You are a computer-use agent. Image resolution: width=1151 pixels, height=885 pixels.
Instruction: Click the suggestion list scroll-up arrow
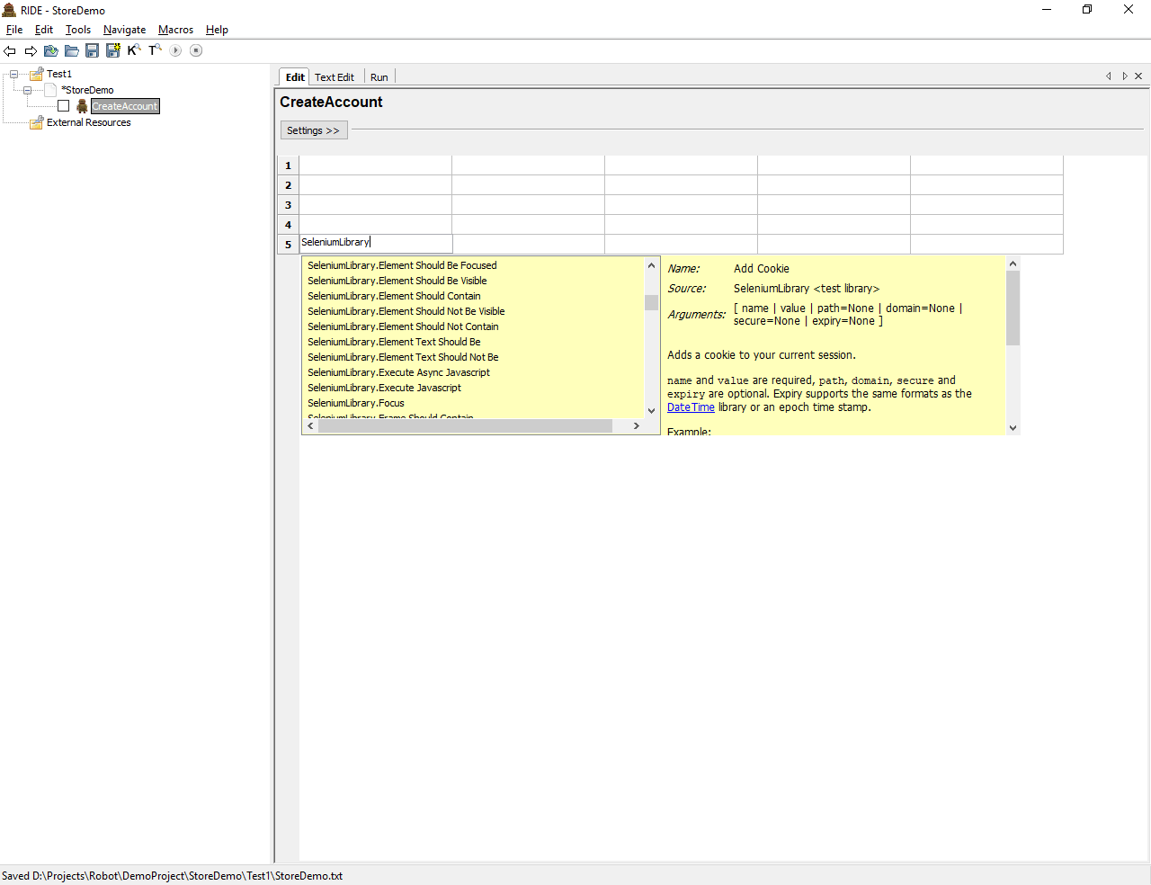point(652,265)
